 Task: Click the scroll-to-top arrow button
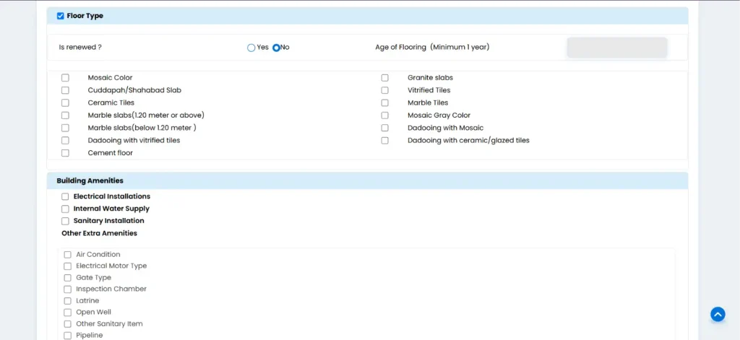coord(718,314)
